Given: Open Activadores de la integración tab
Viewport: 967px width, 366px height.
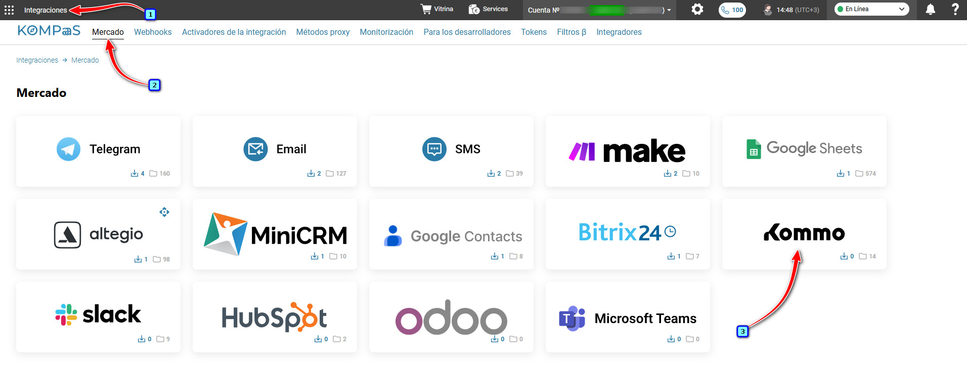Looking at the screenshot, I should (x=234, y=32).
